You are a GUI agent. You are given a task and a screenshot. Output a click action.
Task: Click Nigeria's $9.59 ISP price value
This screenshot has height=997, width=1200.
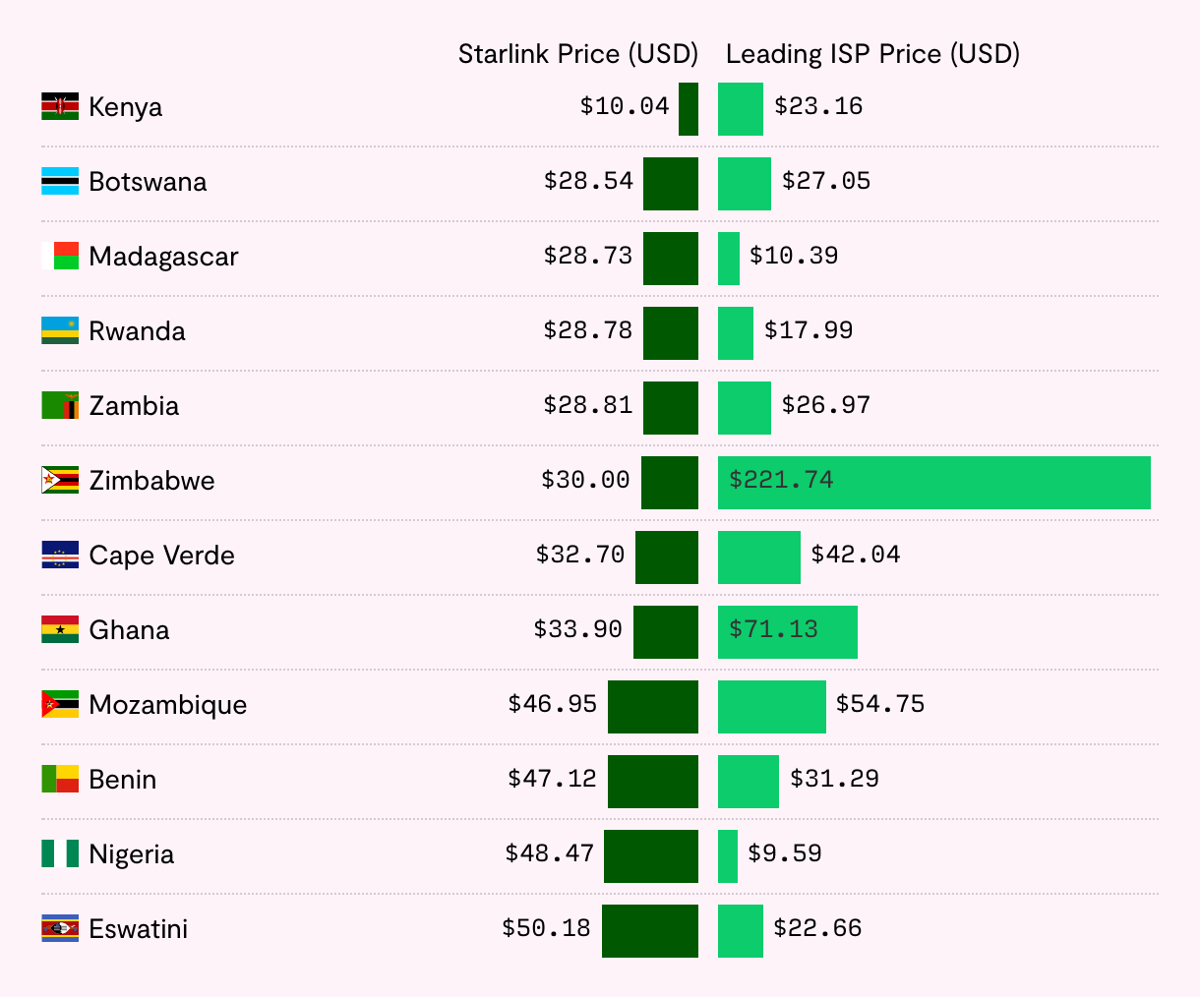pyautogui.click(x=784, y=853)
